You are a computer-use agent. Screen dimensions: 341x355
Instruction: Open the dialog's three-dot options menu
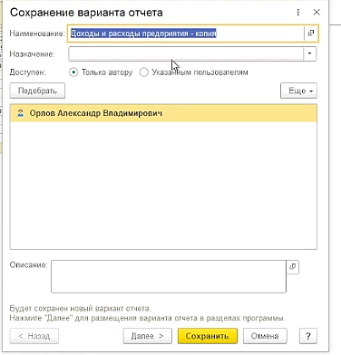tap(298, 13)
